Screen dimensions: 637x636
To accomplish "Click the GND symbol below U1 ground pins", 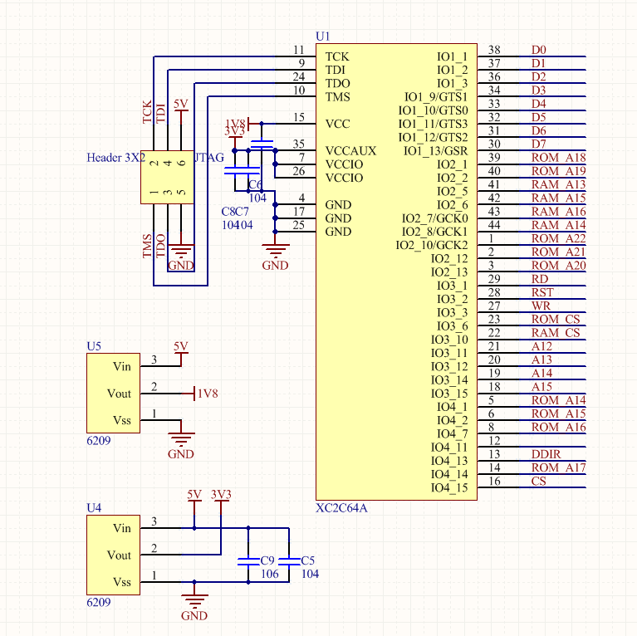I will pyautogui.click(x=275, y=252).
